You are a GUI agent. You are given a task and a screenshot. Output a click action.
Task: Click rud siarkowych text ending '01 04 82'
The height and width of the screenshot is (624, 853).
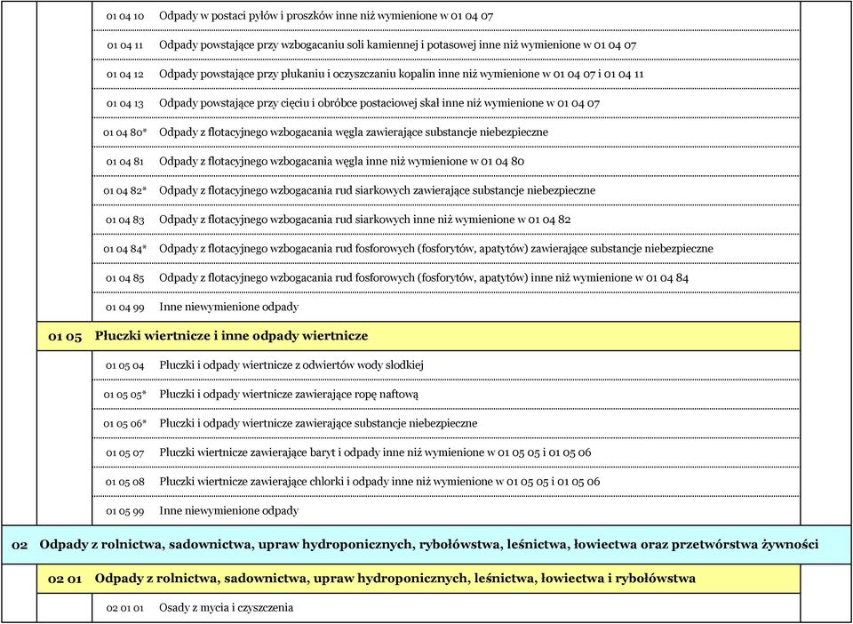click(x=365, y=220)
